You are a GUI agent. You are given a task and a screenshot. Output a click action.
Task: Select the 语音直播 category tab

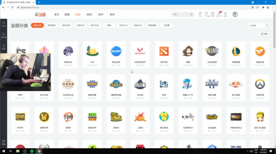pyautogui.click(x=152, y=26)
